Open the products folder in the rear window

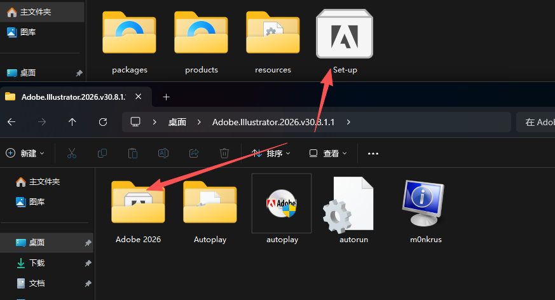(202, 43)
